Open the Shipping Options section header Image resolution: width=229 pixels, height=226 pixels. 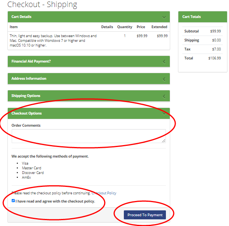tap(89, 96)
